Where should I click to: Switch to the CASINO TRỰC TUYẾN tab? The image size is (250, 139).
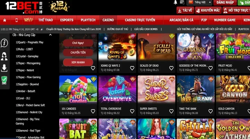tap(140, 20)
